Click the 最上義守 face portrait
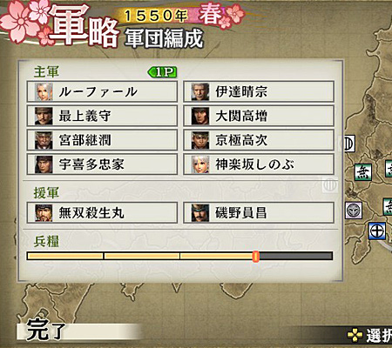This screenshot has height=348, width=392. tap(44, 116)
